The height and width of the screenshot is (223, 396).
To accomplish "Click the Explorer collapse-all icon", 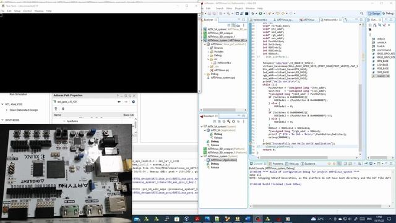I will [x=229, y=25].
